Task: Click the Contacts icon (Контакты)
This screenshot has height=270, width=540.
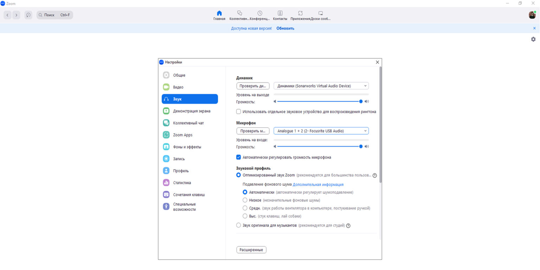Action: [280, 13]
